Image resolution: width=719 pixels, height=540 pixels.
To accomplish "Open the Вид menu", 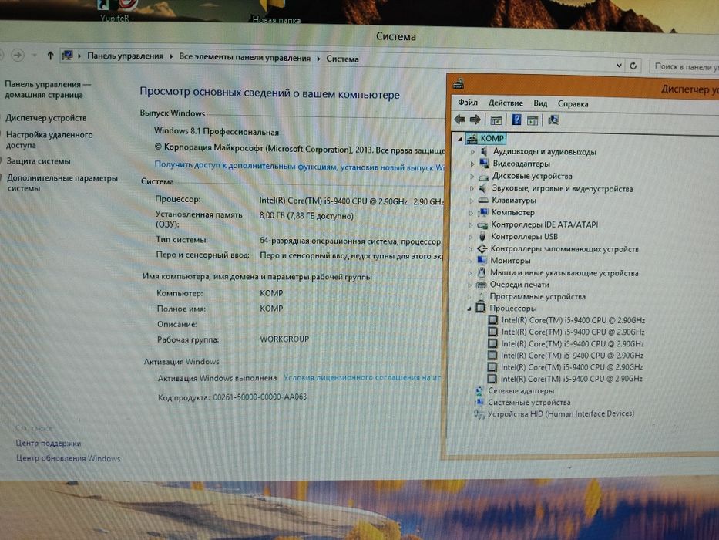I will (x=540, y=103).
